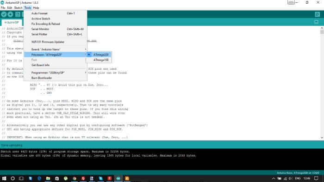Expand the Programmer "USBtinyISP" submenu
324x182 pixels.
coord(55,73)
